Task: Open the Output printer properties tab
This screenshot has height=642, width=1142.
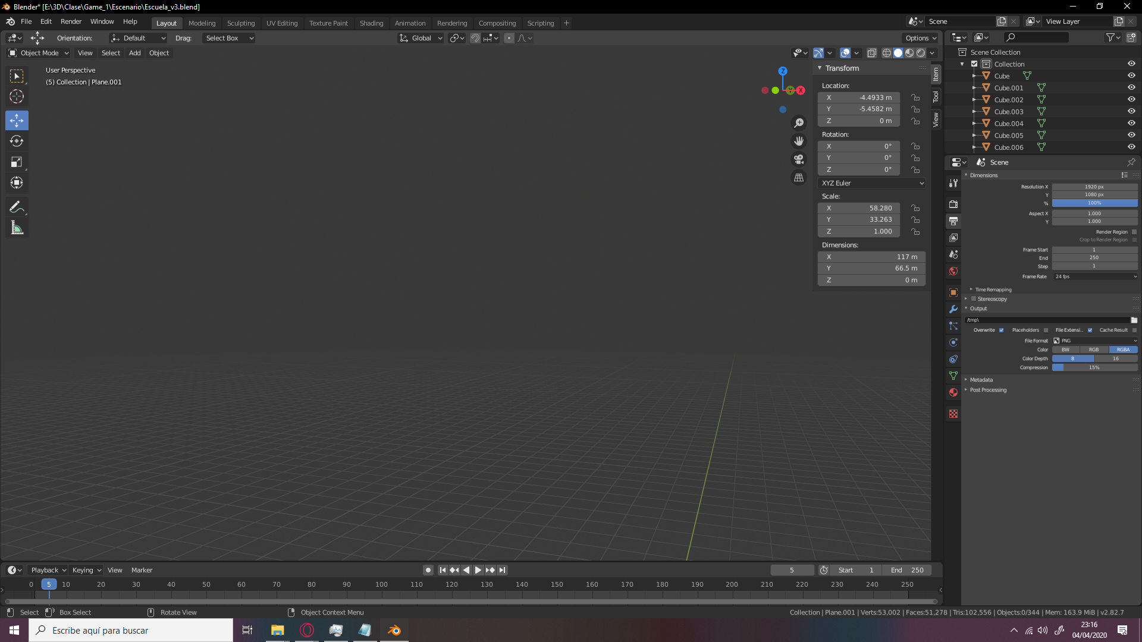Action: click(x=953, y=221)
